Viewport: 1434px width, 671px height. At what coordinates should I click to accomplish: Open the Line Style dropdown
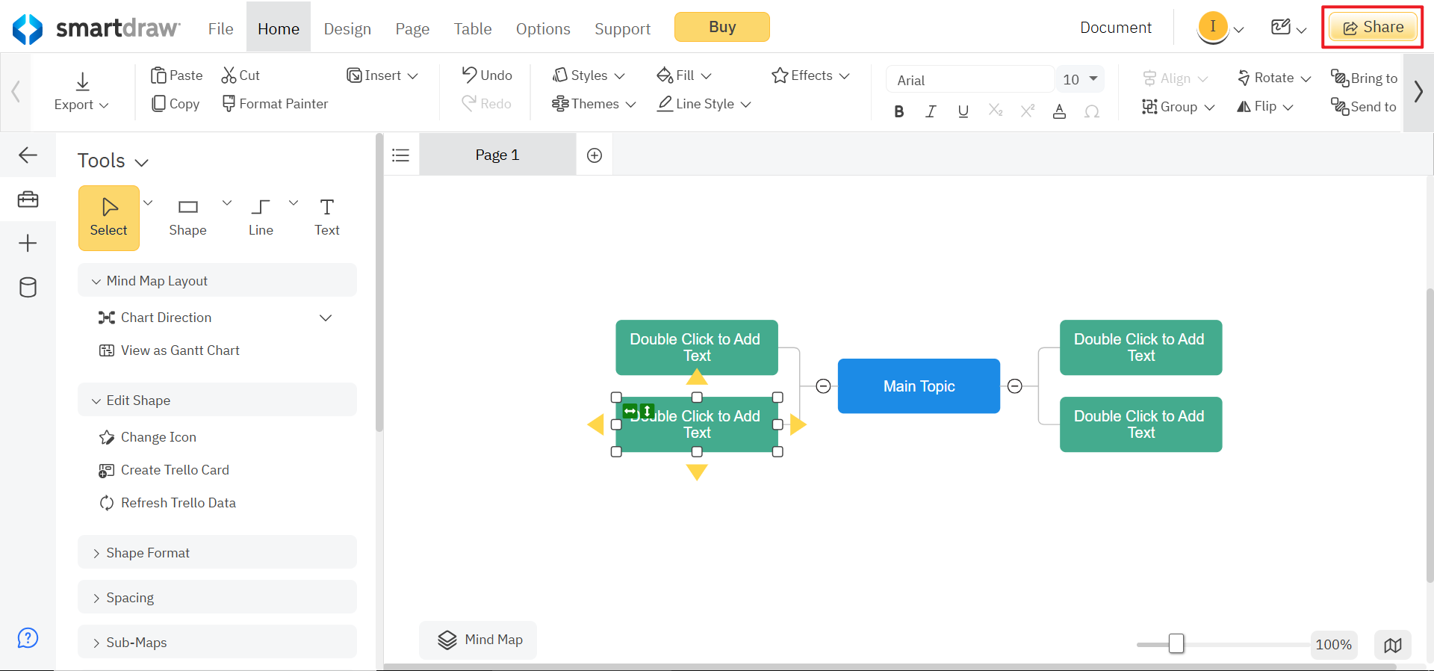coord(704,104)
